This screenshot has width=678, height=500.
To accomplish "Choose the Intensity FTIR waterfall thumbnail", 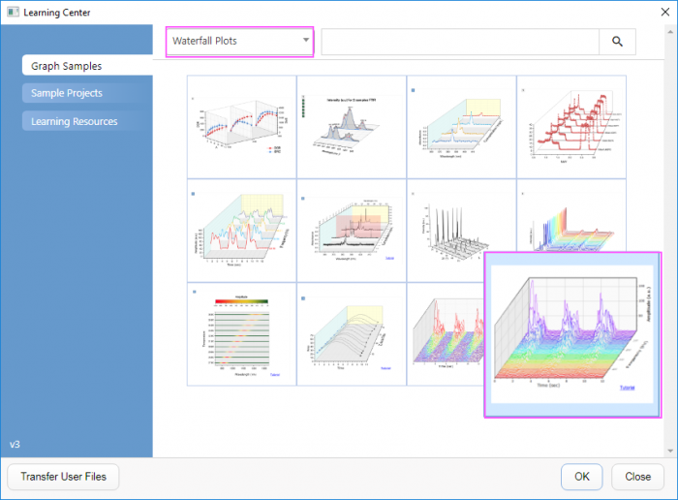I will (351, 128).
